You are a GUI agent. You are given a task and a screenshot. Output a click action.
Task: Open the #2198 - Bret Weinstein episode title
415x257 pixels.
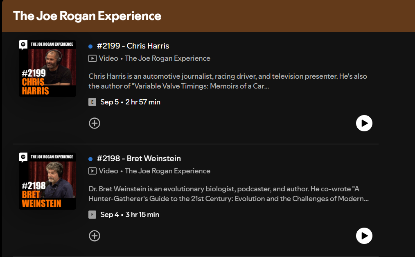139,158
